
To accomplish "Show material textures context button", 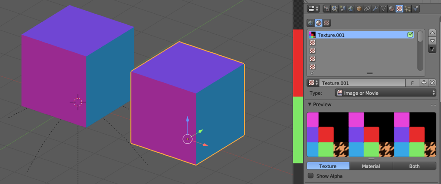I will [x=318, y=23].
